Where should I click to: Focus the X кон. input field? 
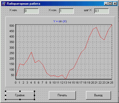[66, 11]
